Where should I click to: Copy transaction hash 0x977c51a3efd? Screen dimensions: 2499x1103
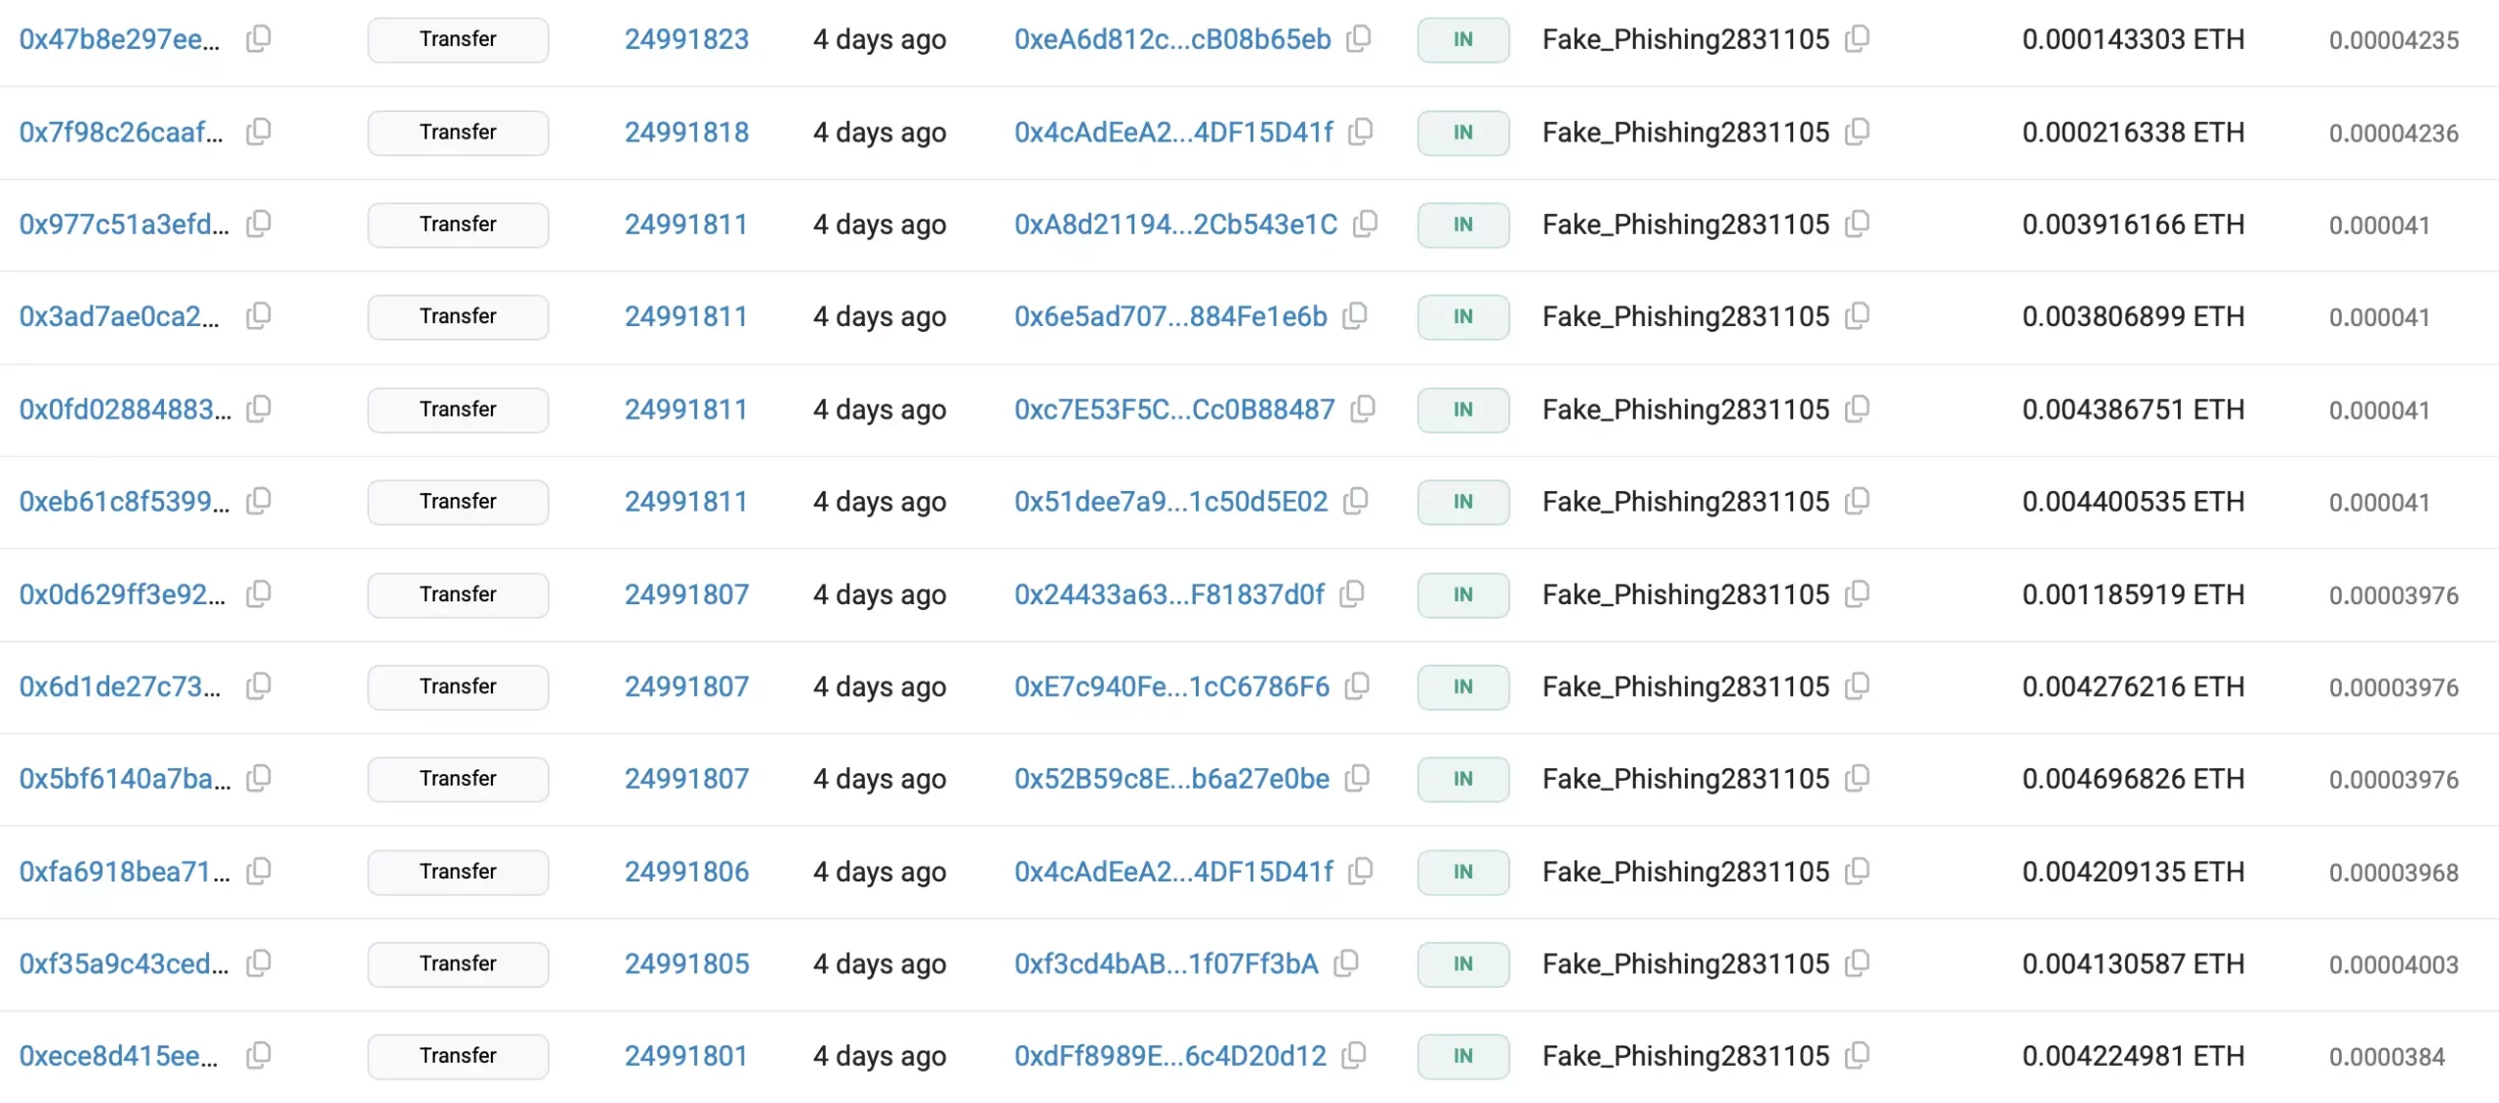point(259,224)
